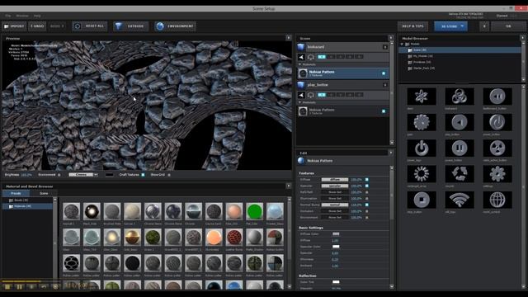Click the Undo button
This screenshot has width=528, height=297.
tap(37, 26)
